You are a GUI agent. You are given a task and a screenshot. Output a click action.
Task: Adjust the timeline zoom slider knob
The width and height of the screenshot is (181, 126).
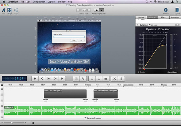pos(12,123)
